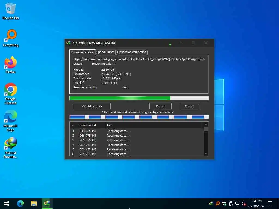279x209 pixels.
Task: Open the Options on completion tab
Action: [132, 52]
